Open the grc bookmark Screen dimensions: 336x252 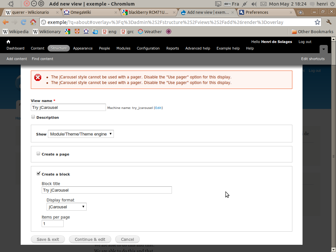pyautogui.click(x=127, y=32)
